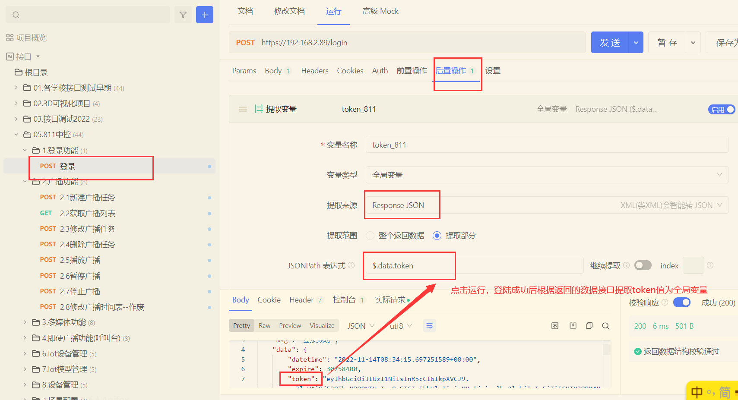Click help icon beside 继续提取

click(x=627, y=265)
